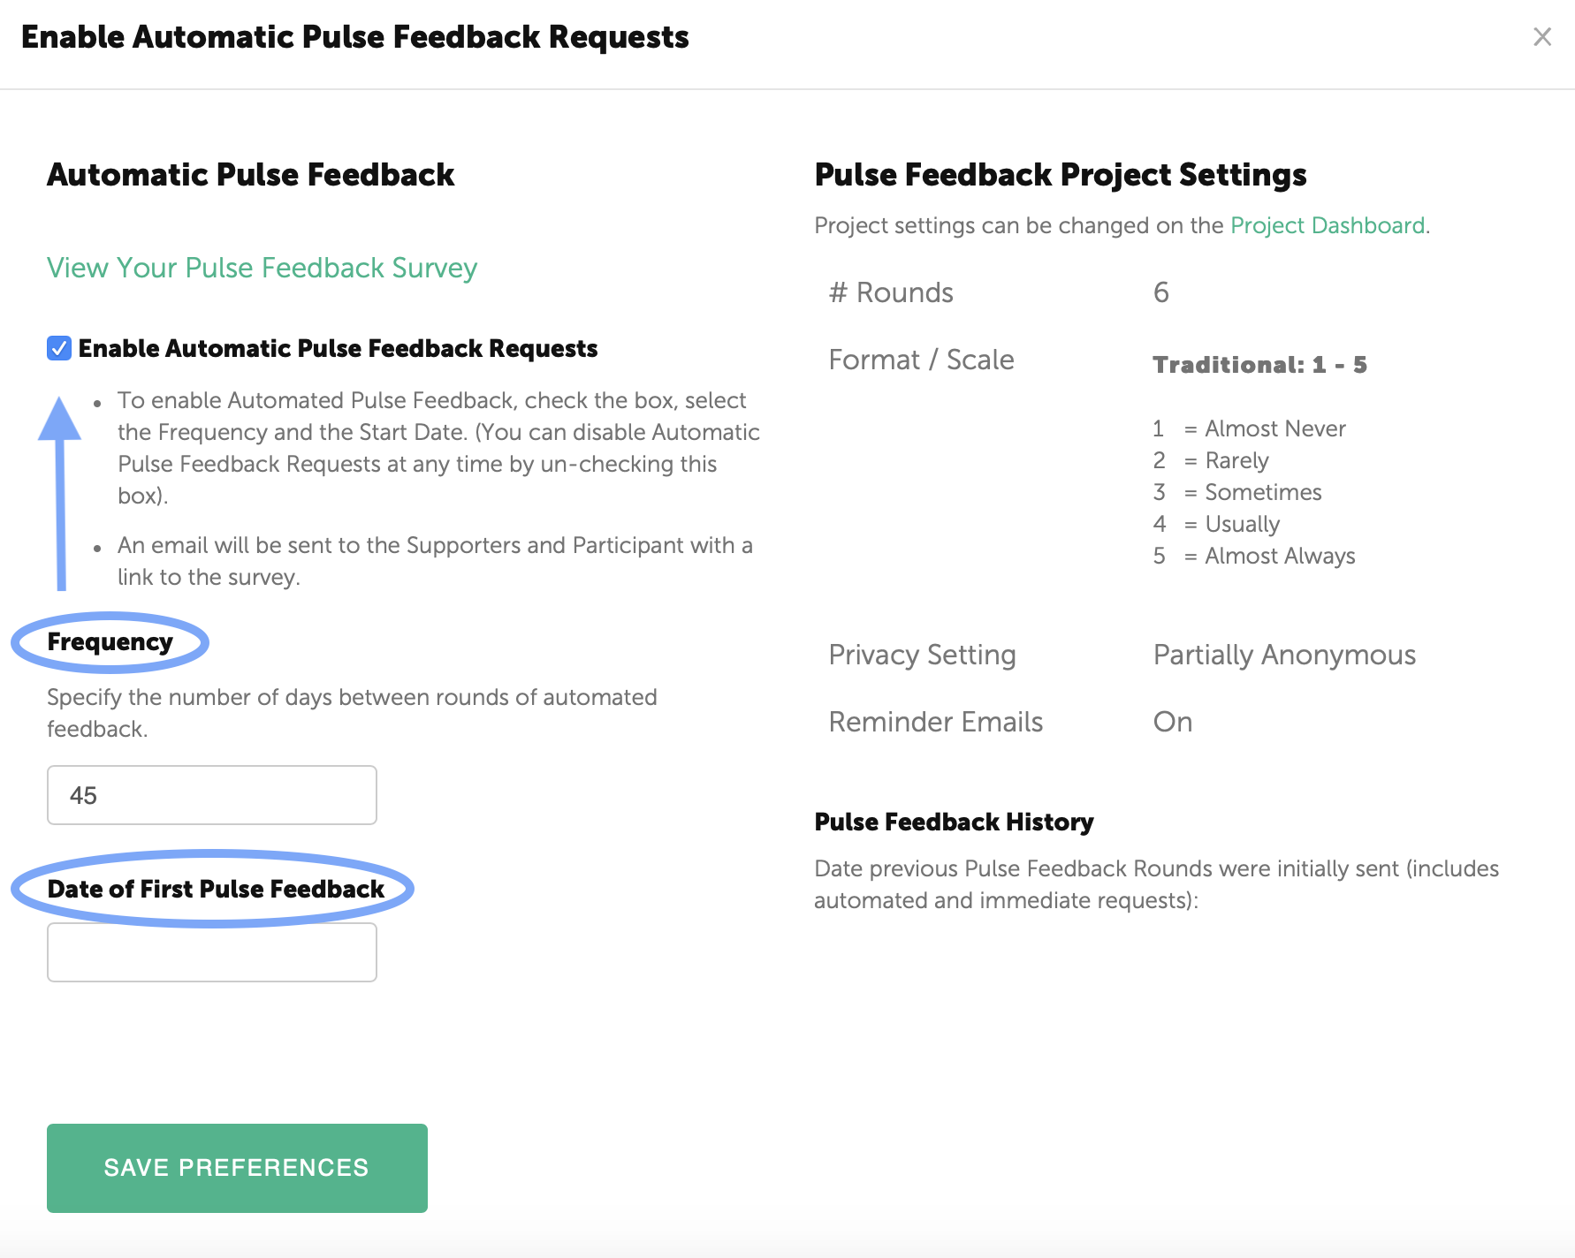
Task: Click the blue arrow pointing at the checkbox
Action: click(60, 493)
